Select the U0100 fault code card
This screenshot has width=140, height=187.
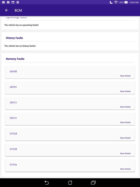tap(70, 72)
